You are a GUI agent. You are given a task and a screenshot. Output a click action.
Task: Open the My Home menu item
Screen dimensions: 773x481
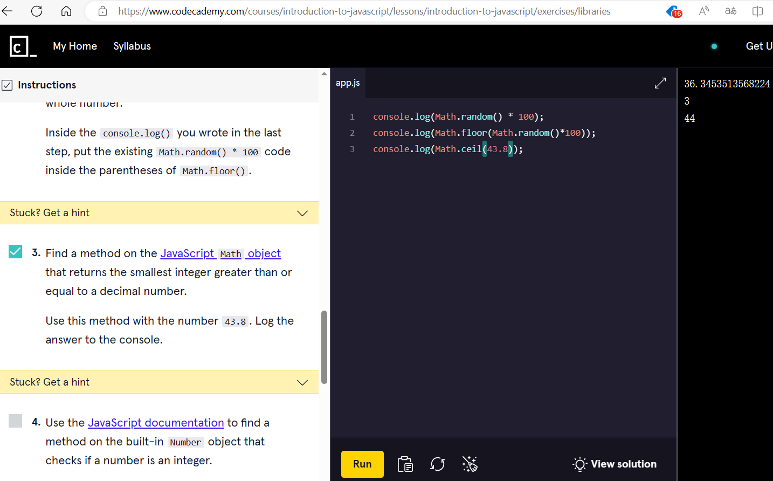pyautogui.click(x=75, y=46)
